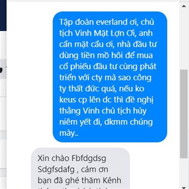The height and width of the screenshot is (189, 189).
Task: Select the gray reply bubble 'Xin chào Fbfdgdsg'
Action: pyautogui.click(x=81, y=169)
